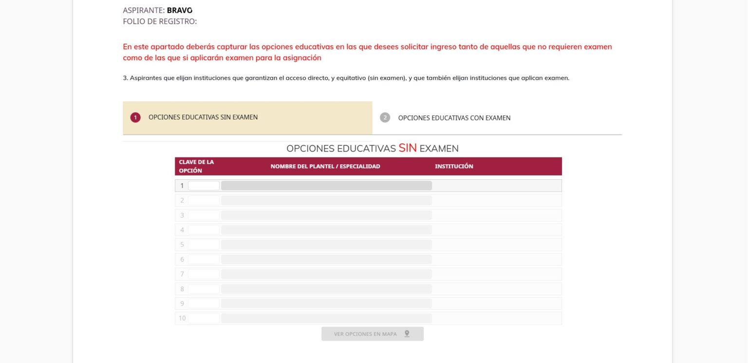Click the clave input box in row 2
Screen dimensions: 748x363
click(x=204, y=200)
